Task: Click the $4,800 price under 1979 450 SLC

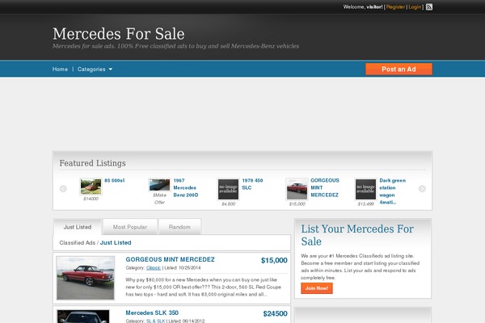Action: pos(228,204)
